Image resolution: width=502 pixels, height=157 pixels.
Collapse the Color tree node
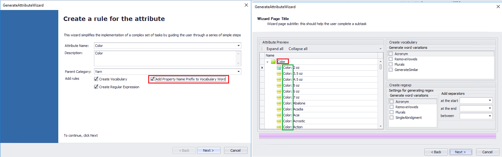[x=267, y=62]
